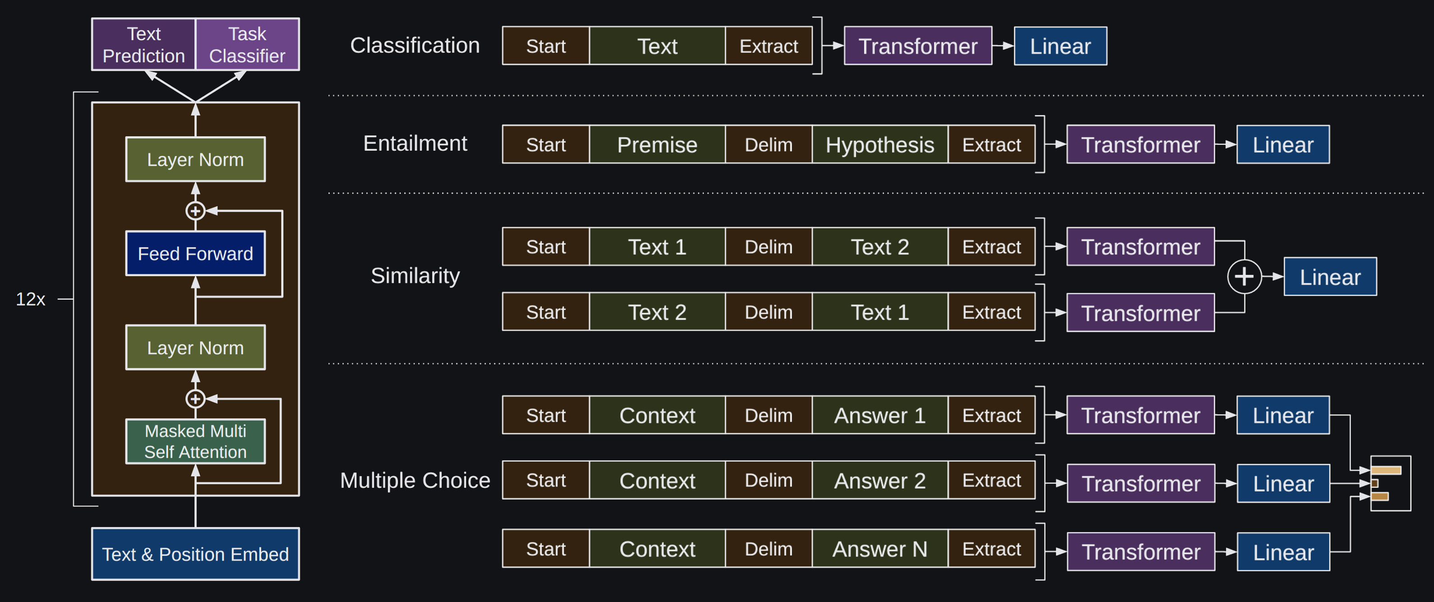Click the Transformer box in Entailment row

coord(1140,144)
